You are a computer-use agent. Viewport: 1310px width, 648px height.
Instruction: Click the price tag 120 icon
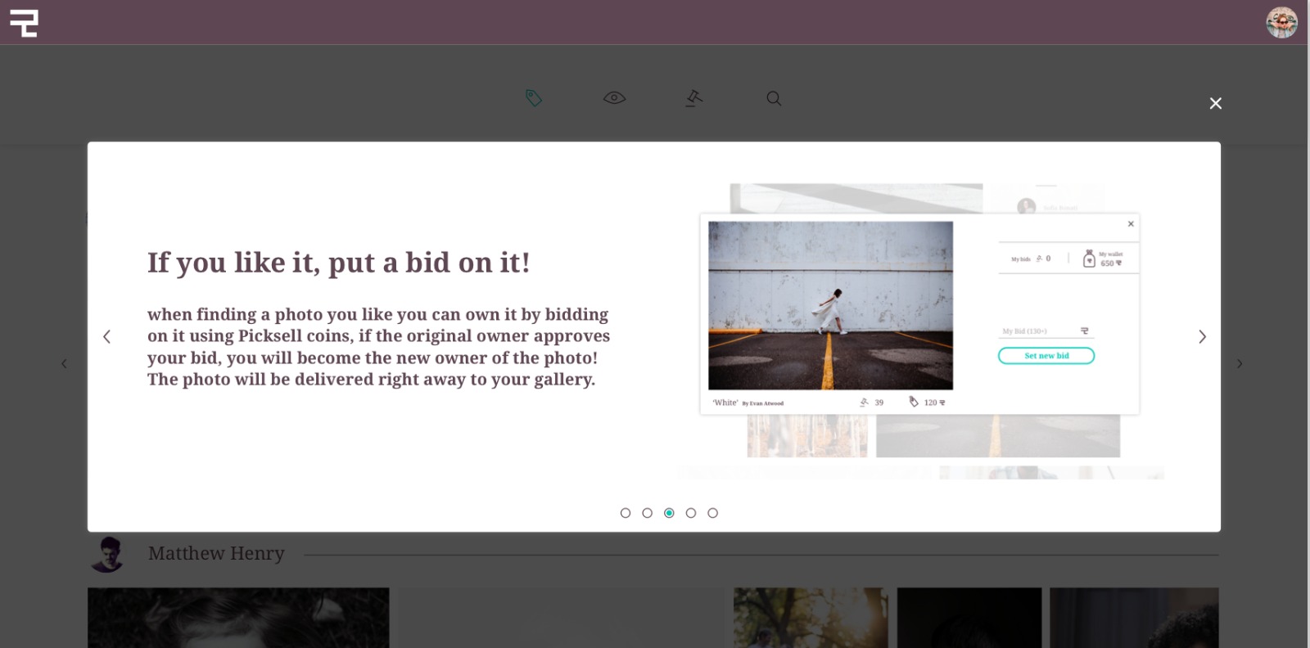[914, 402]
